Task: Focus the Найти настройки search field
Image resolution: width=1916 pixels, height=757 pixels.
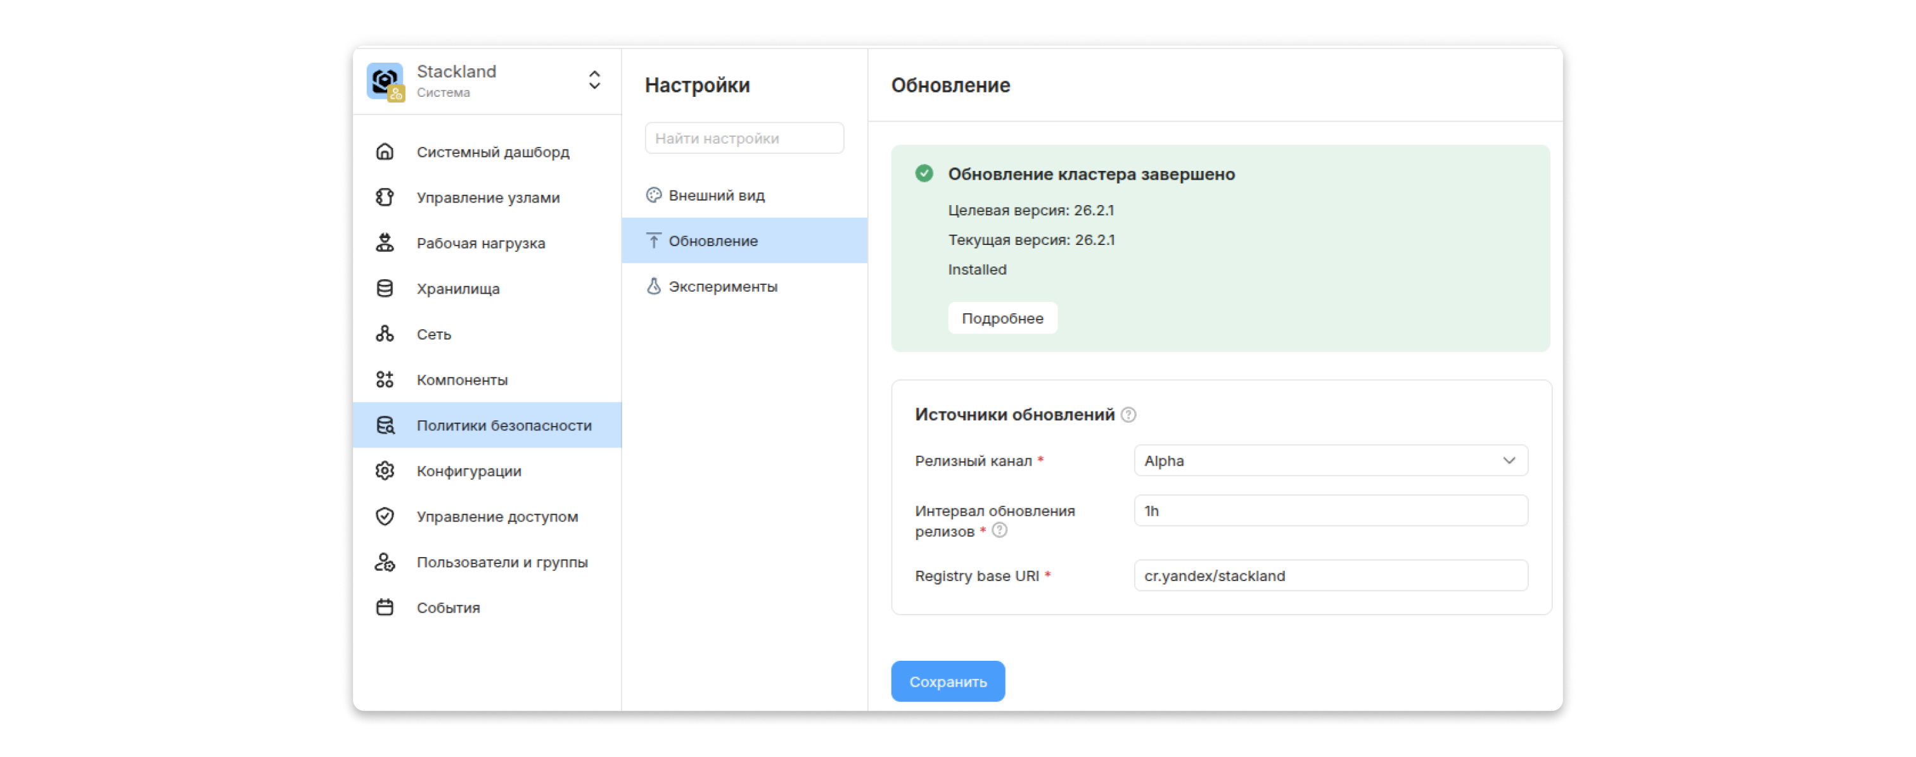Action: point(744,137)
